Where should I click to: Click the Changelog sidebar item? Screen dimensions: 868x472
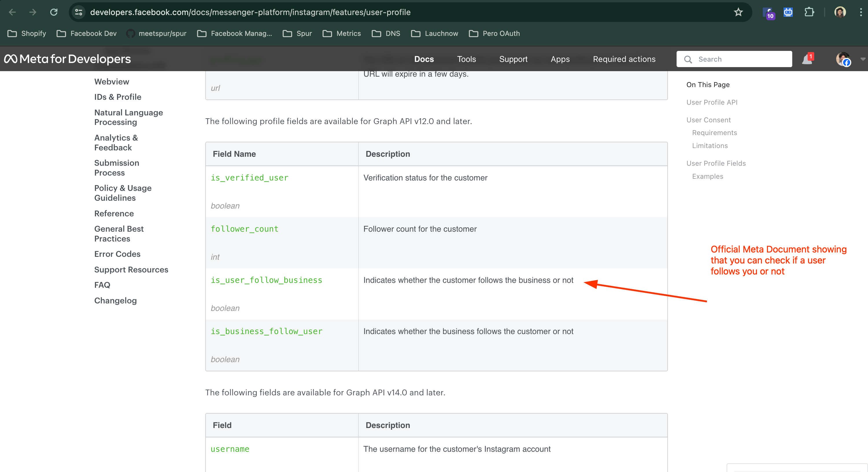click(115, 300)
